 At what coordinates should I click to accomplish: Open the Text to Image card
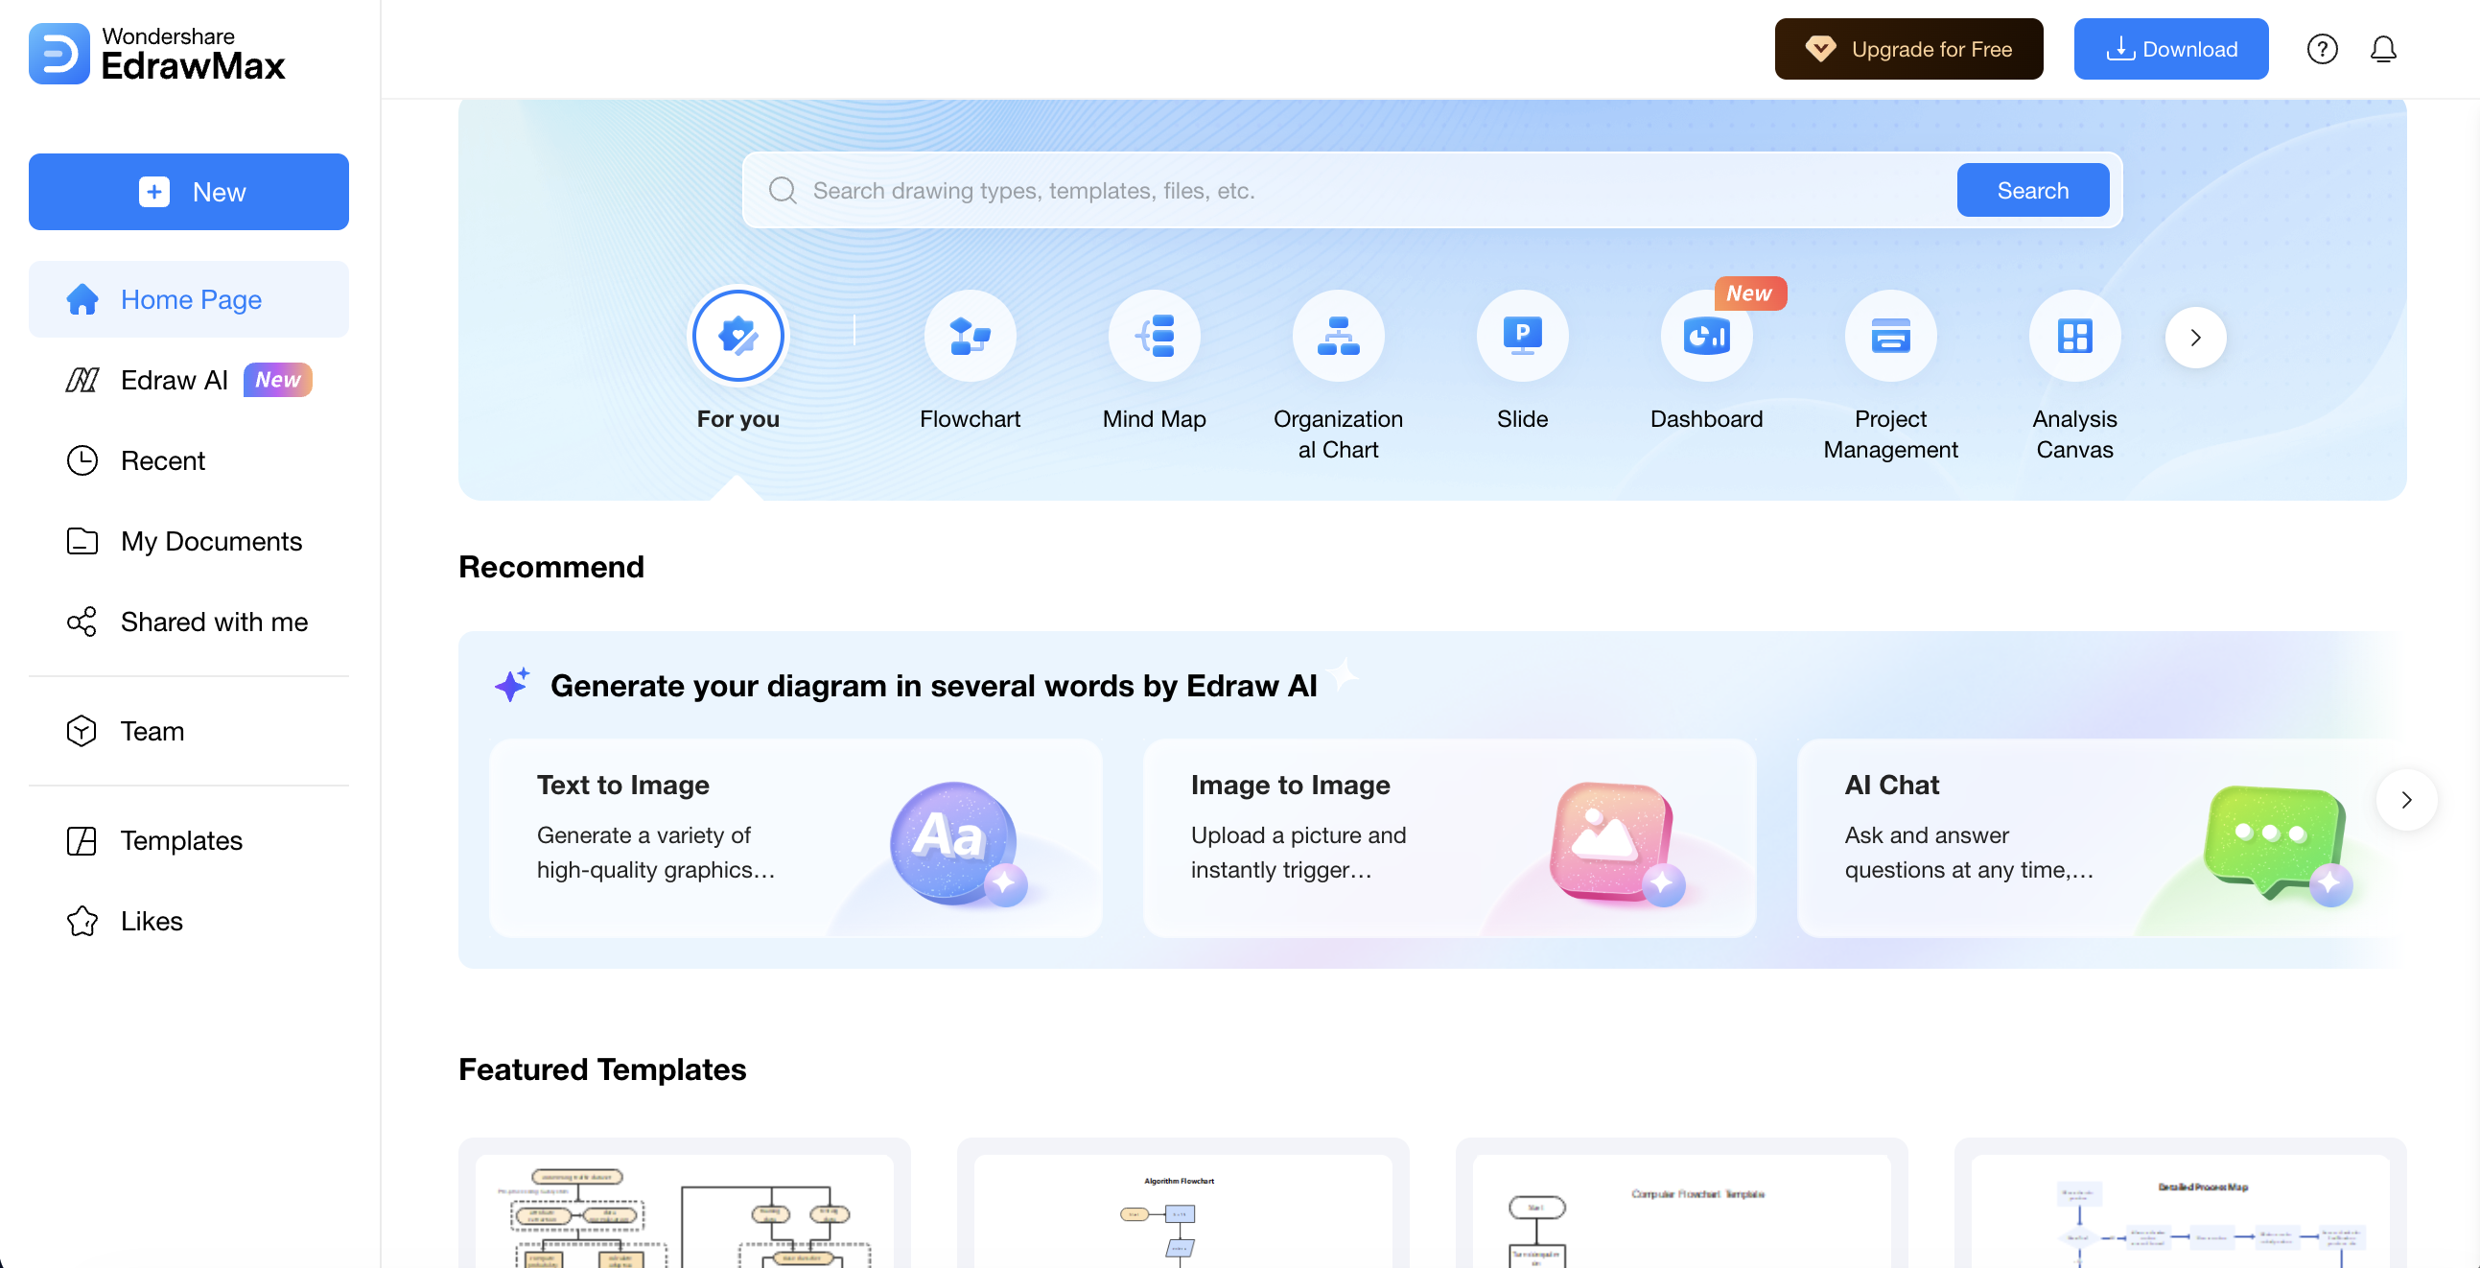pos(795,836)
